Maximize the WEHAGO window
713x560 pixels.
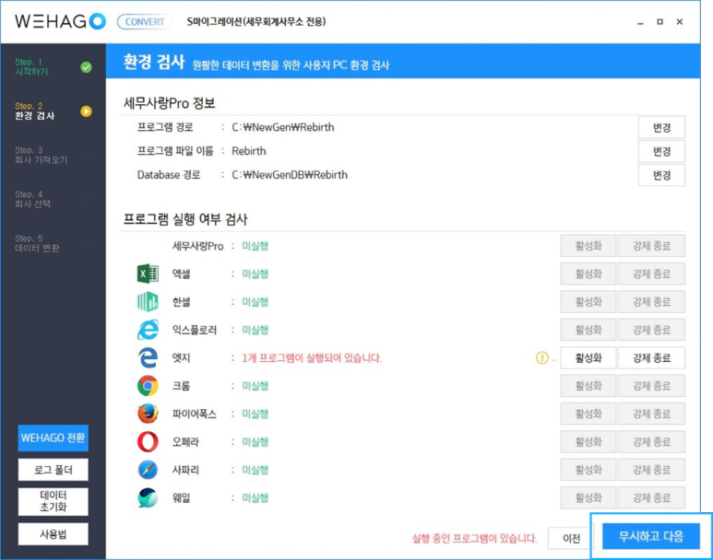[660, 22]
